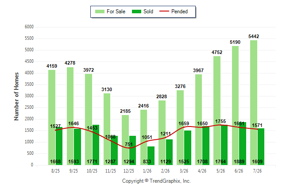Click the Pended line point at 751

129,148
